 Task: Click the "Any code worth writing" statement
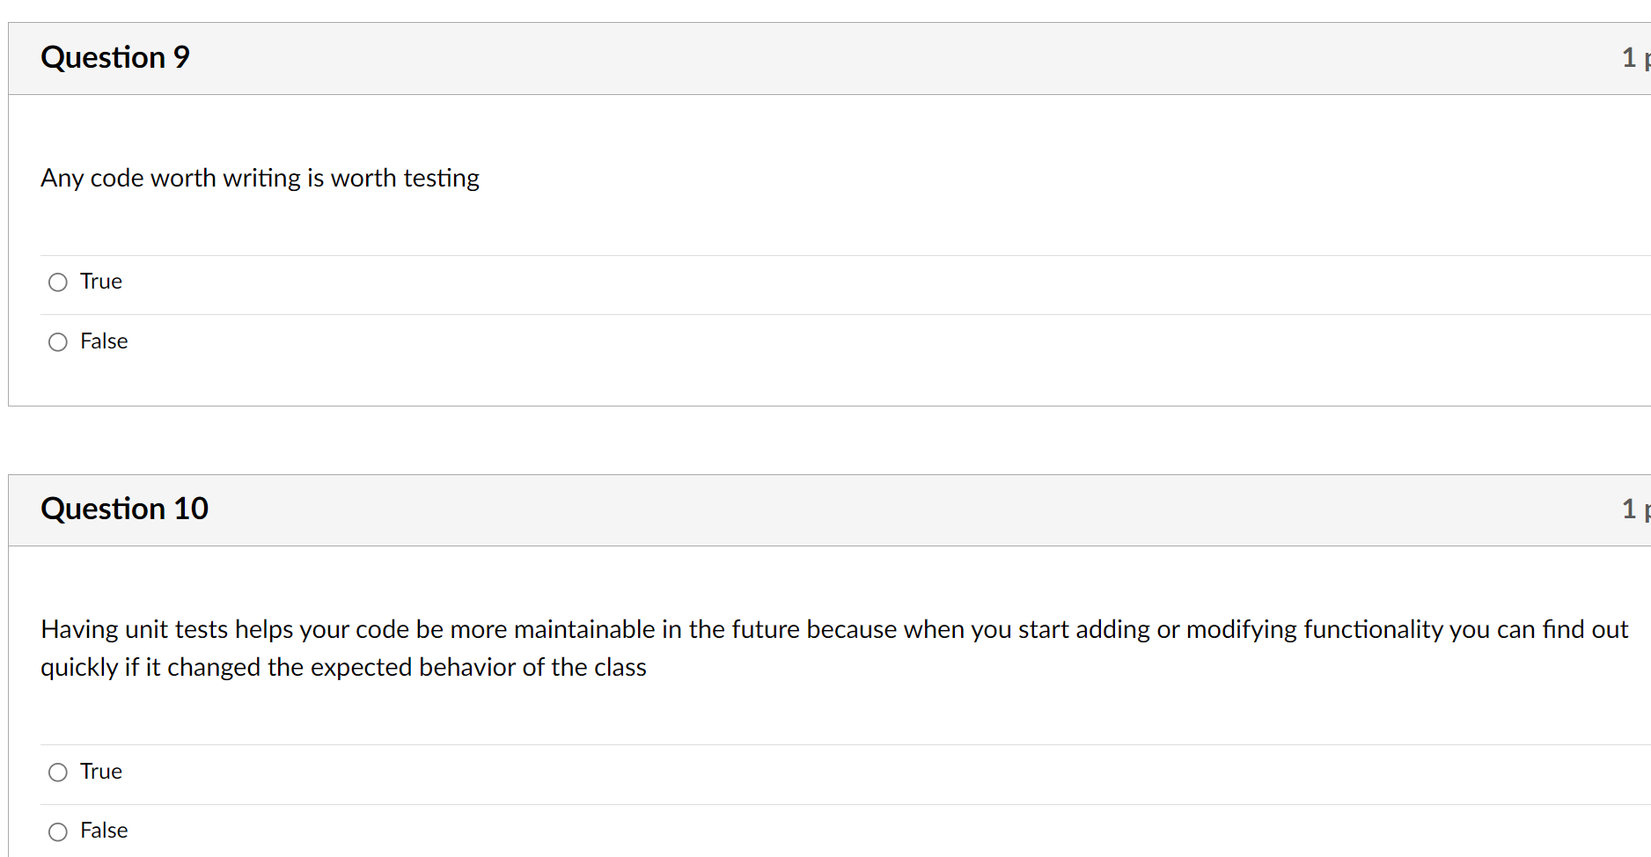click(x=260, y=179)
